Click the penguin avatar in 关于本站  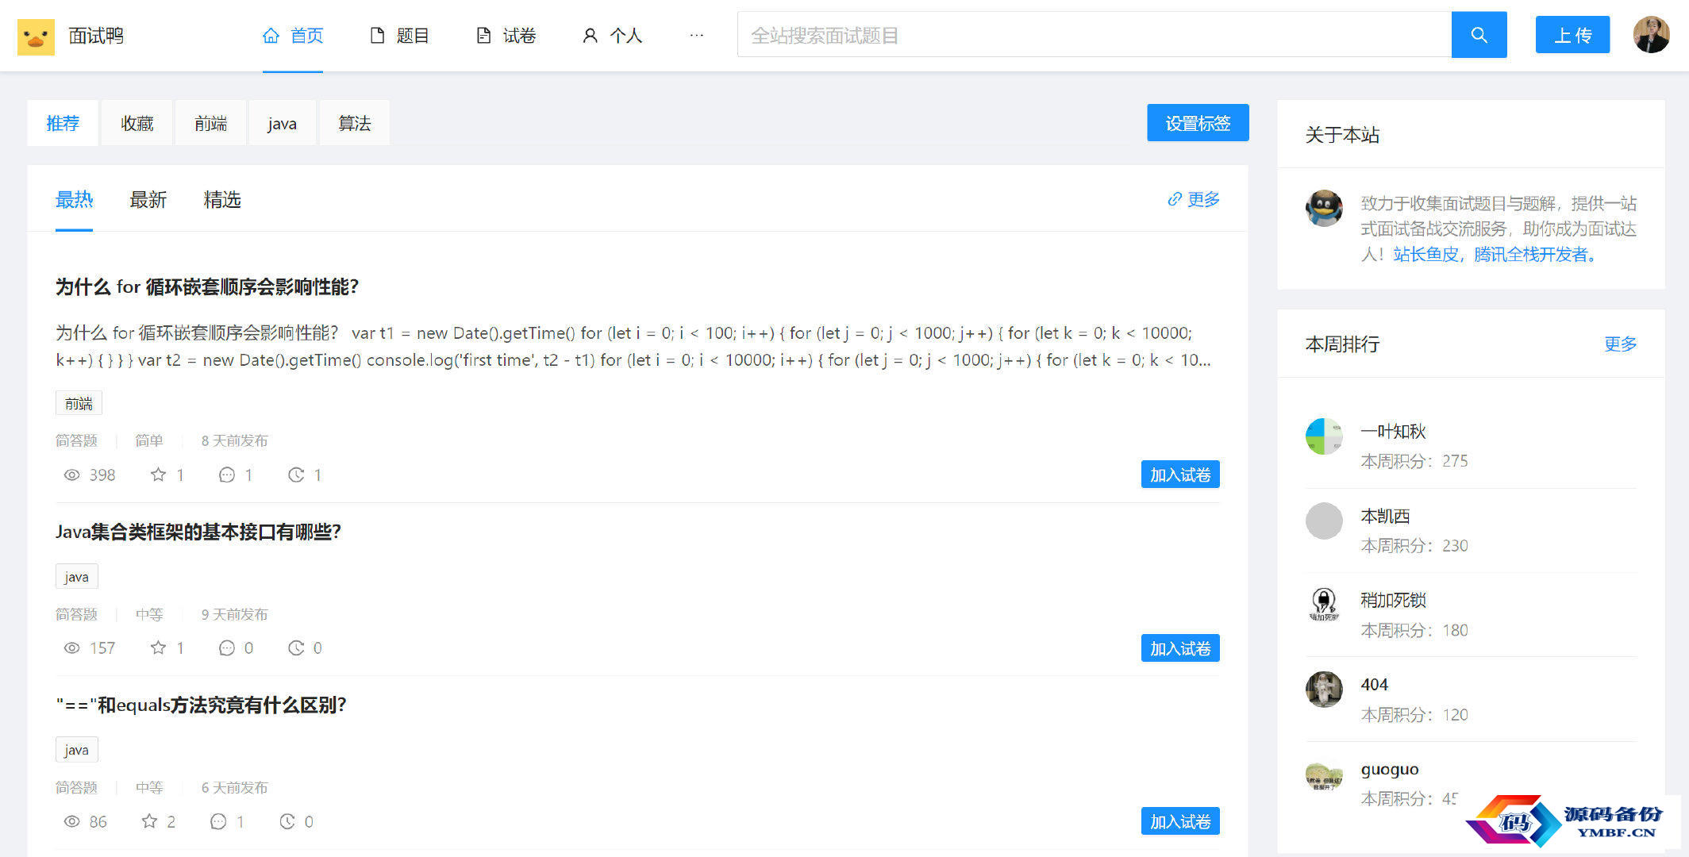1324,208
